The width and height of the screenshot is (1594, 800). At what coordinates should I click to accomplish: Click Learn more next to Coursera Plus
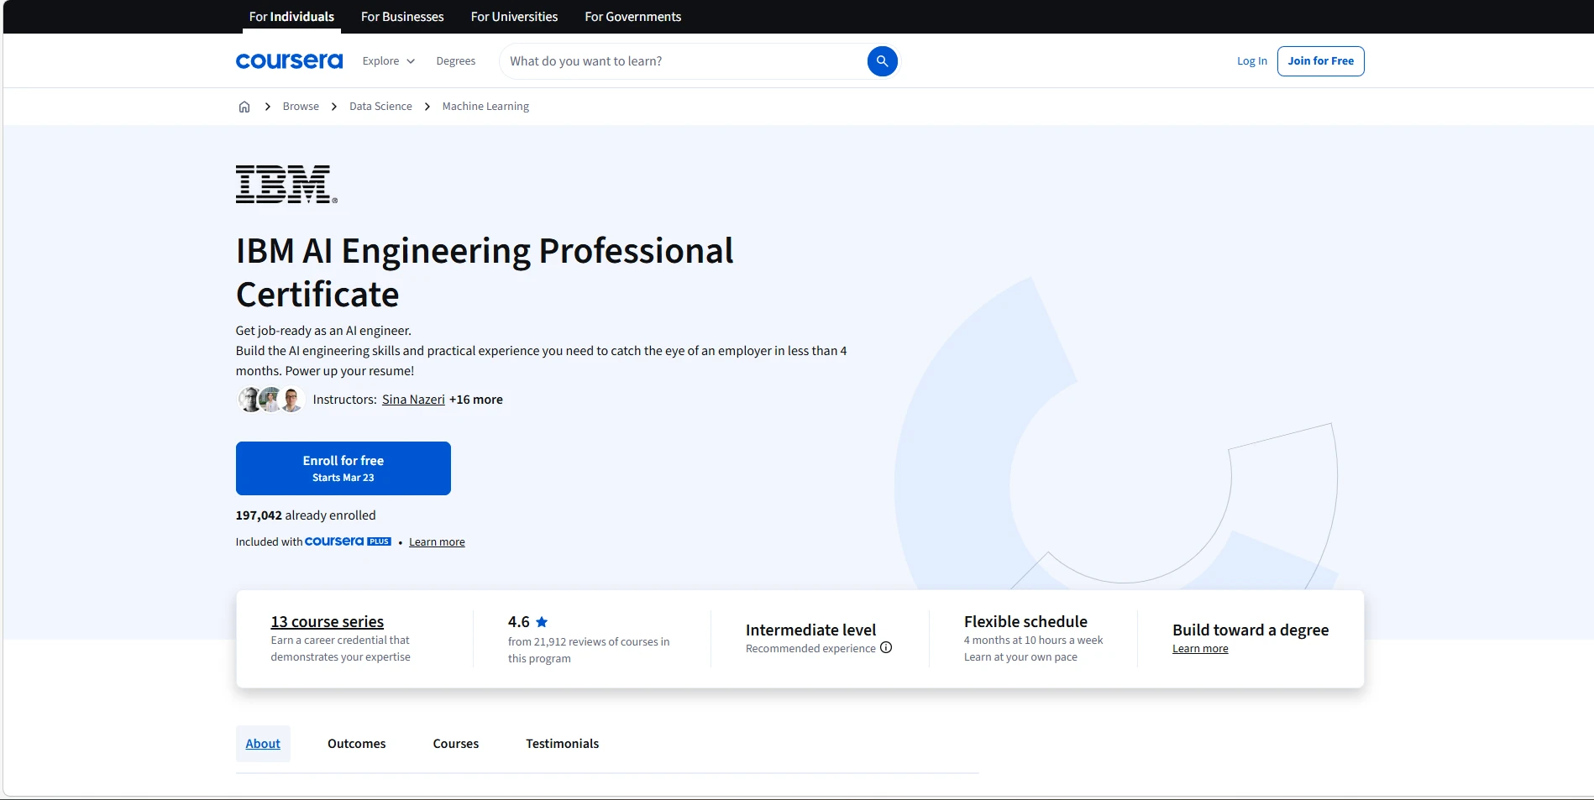tap(436, 541)
